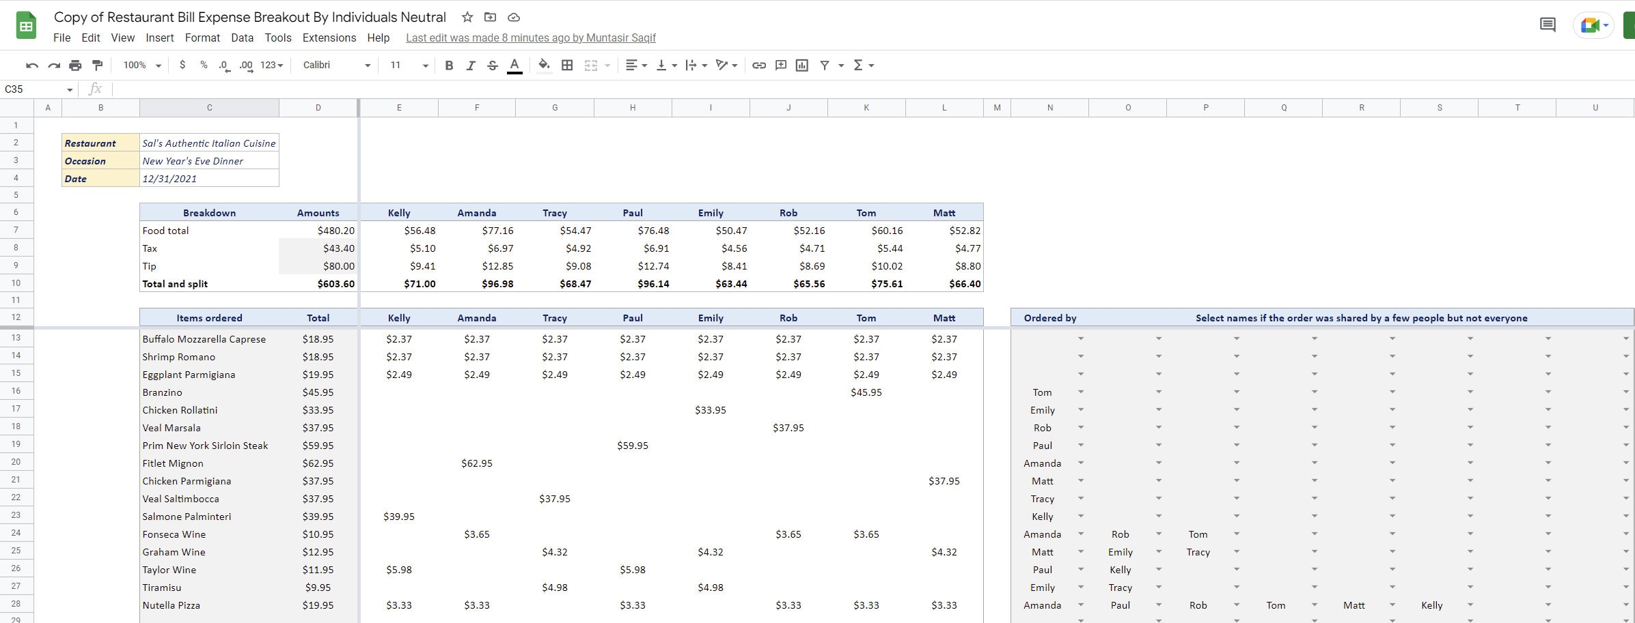Click the print icon

(x=75, y=65)
